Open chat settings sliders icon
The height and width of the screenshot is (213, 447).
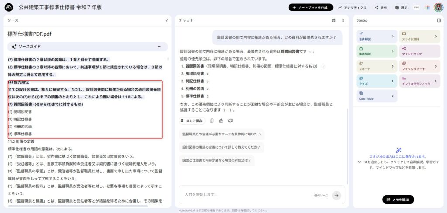[x=334, y=20]
